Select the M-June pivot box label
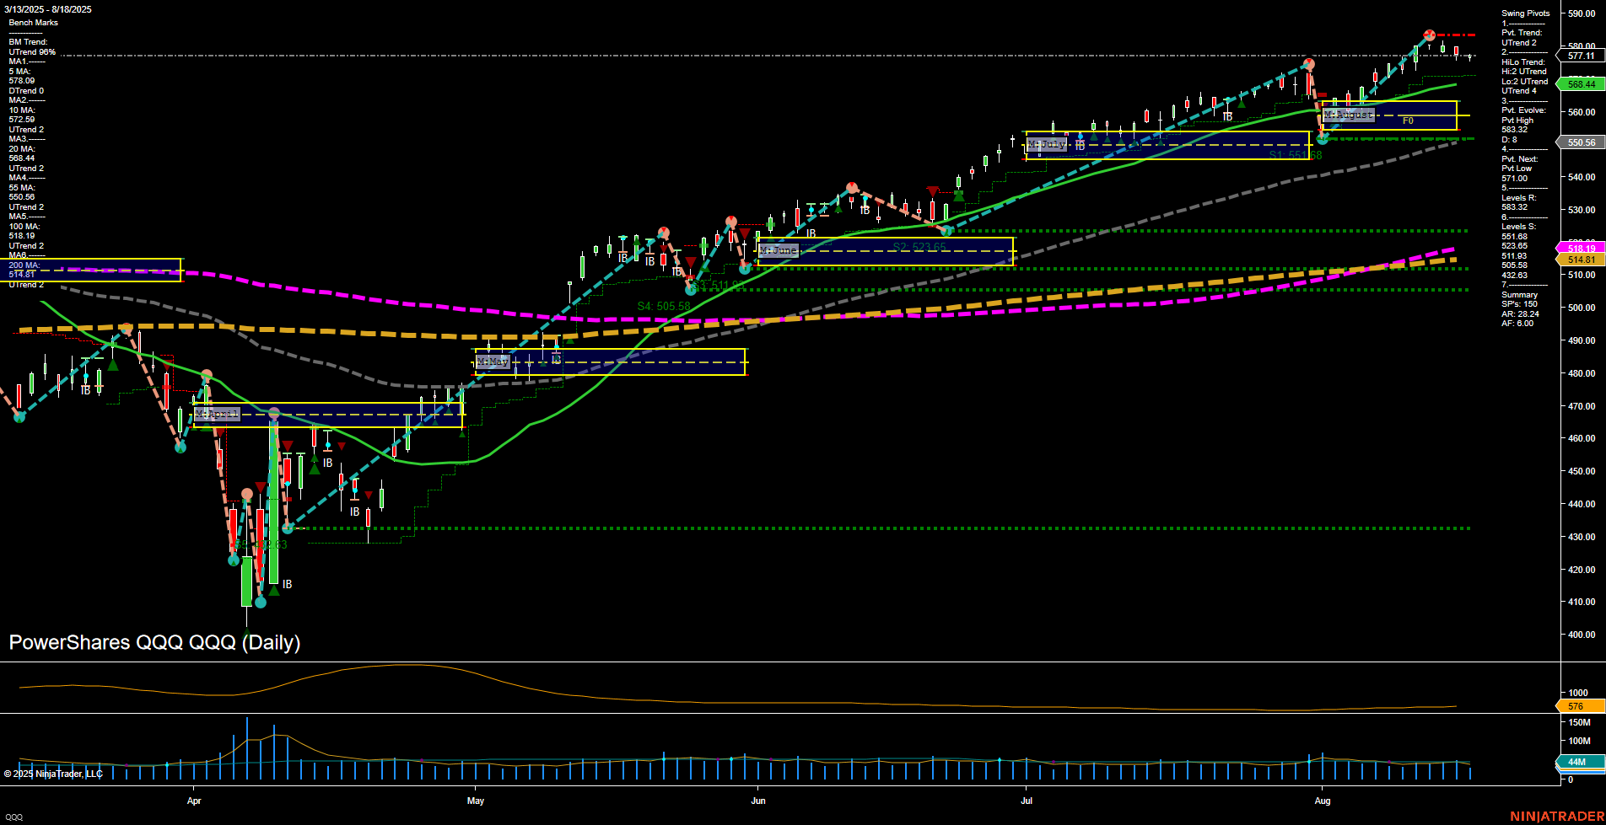The image size is (1606, 825). click(x=777, y=250)
